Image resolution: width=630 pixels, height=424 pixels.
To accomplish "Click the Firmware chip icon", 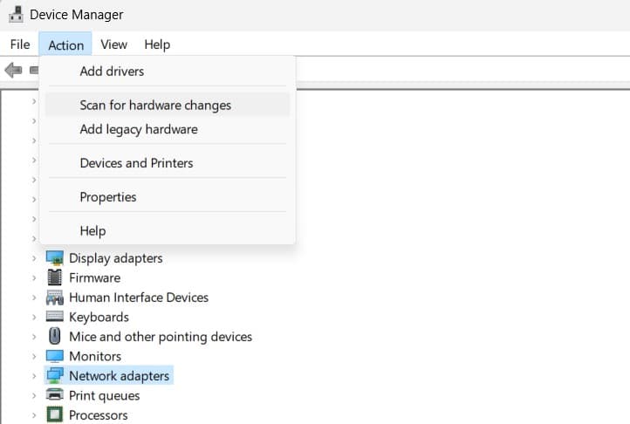I will [x=55, y=277].
